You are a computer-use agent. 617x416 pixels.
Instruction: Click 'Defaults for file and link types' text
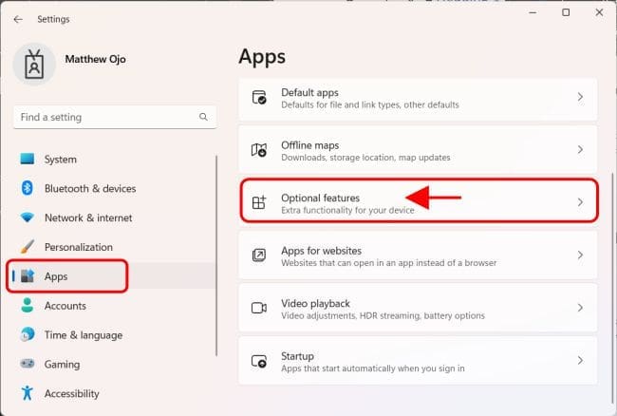[370, 104]
